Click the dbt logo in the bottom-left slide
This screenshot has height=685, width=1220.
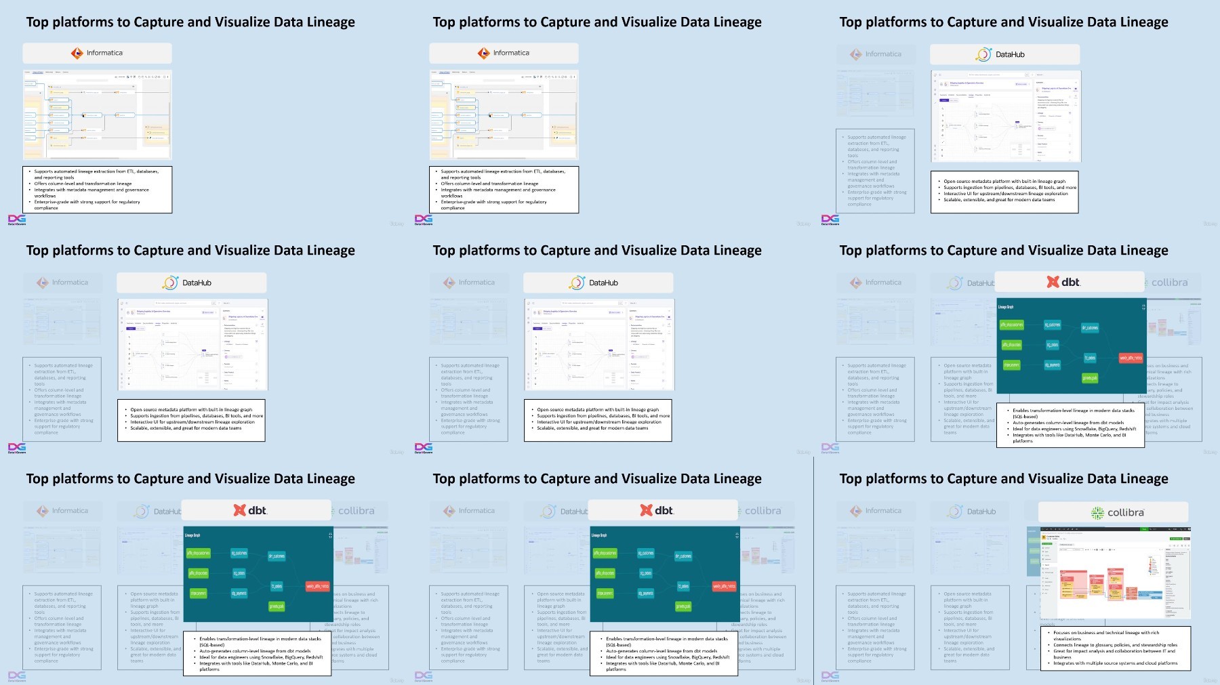pyautogui.click(x=250, y=510)
